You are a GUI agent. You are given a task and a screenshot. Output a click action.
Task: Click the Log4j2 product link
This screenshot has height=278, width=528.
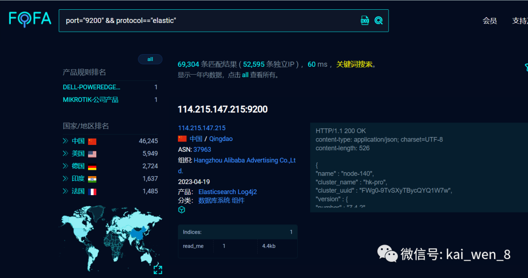tap(246, 192)
